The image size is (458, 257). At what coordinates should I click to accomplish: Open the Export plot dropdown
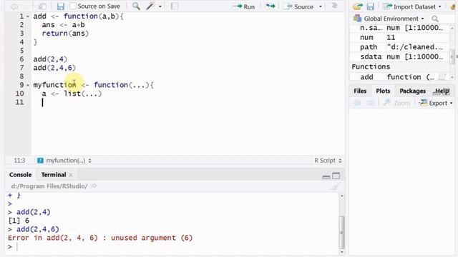click(436, 103)
